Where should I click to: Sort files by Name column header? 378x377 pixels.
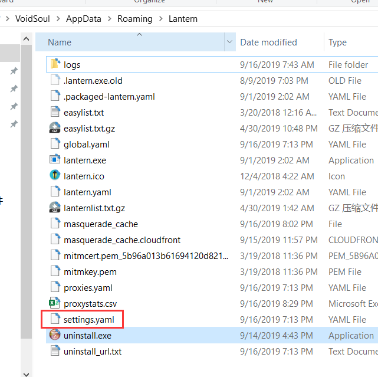point(130,42)
